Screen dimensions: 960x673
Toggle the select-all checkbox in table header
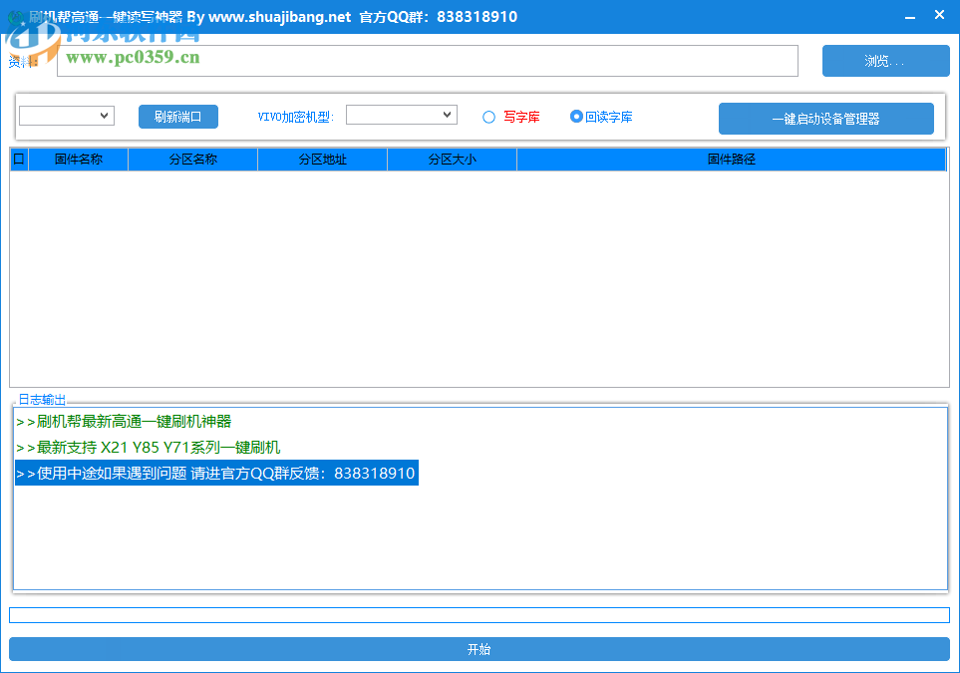19,160
